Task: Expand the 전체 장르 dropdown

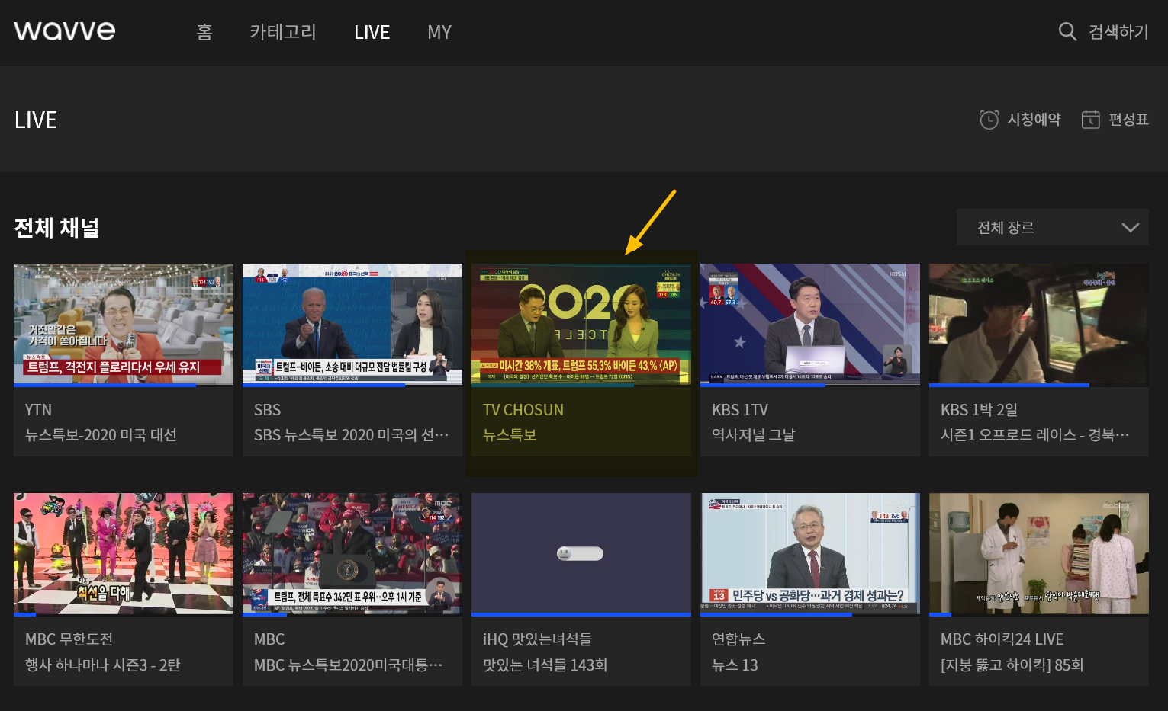Action: 1053,227
